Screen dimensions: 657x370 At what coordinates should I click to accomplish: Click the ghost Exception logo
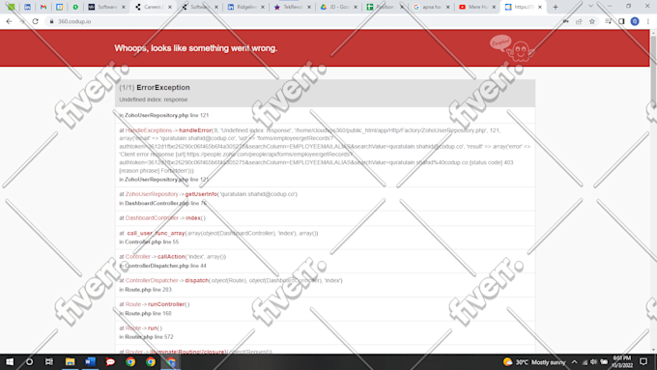pos(512,48)
